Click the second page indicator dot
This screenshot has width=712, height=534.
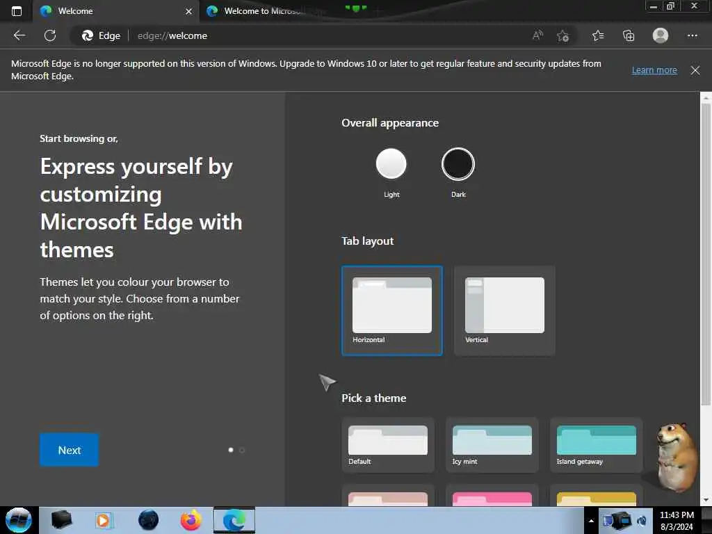[x=242, y=450]
